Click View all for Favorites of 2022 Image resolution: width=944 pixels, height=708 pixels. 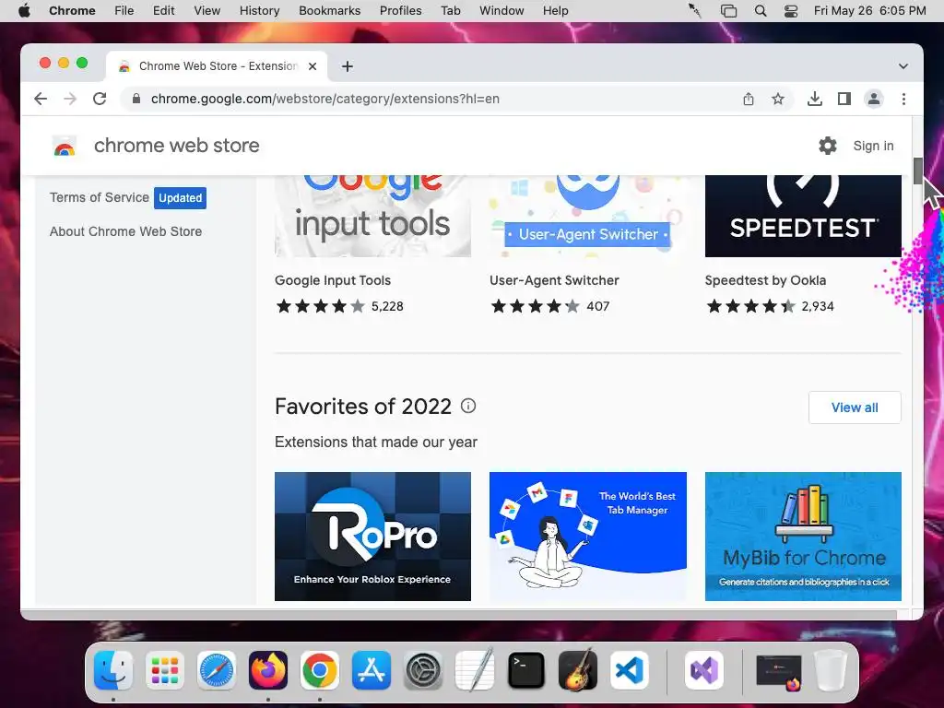tap(855, 407)
